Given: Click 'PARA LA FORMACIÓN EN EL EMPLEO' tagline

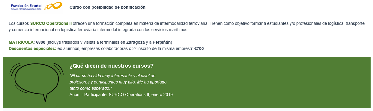Looking at the screenshot, I should click(x=26, y=9).
